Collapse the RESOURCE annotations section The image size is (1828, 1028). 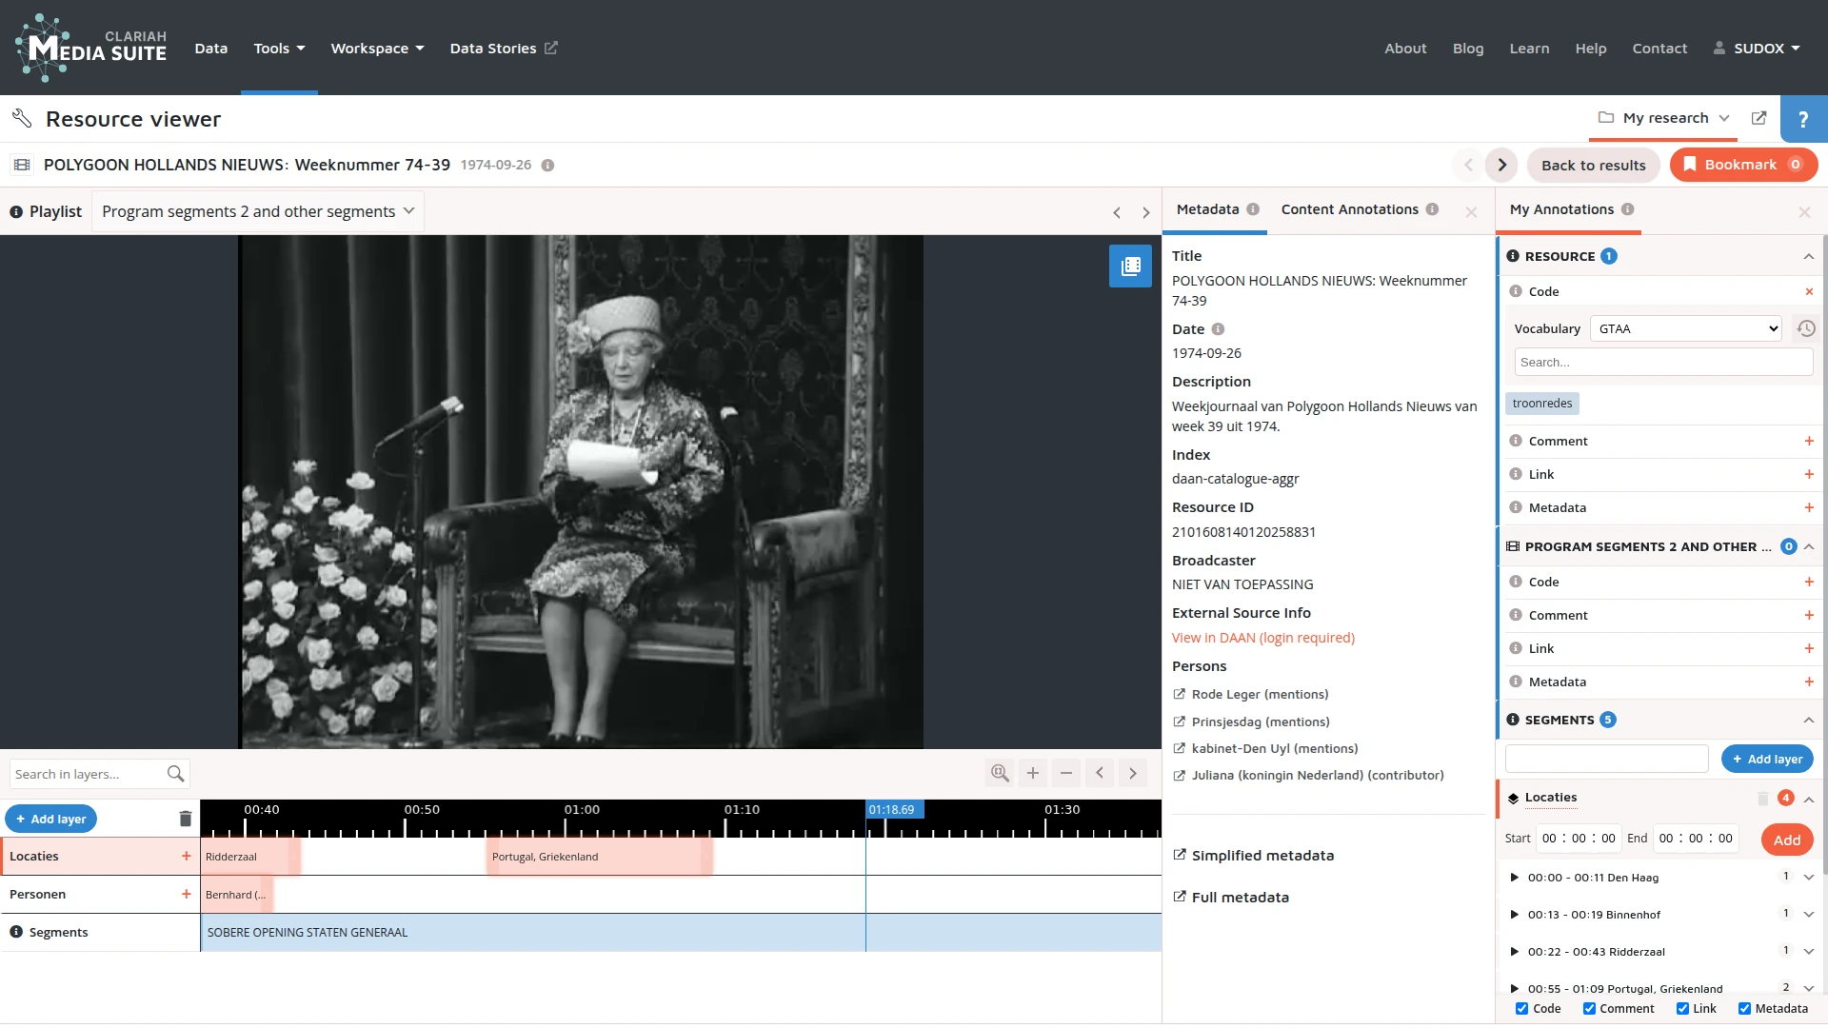[1808, 256]
